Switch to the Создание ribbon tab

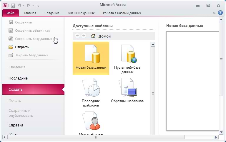pyautogui.click(x=52, y=13)
